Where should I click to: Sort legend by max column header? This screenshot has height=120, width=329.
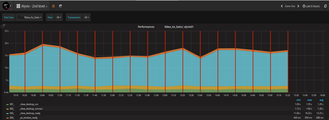(310, 100)
